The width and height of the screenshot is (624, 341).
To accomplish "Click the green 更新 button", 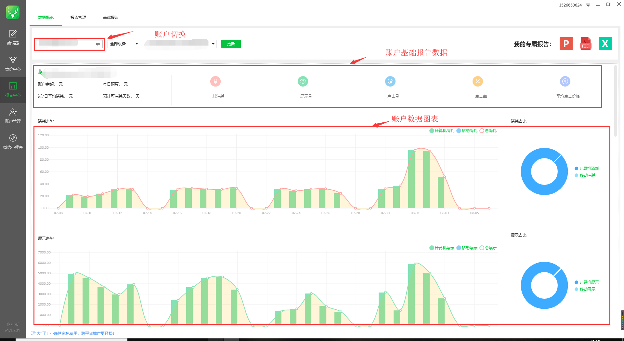I will tap(231, 44).
